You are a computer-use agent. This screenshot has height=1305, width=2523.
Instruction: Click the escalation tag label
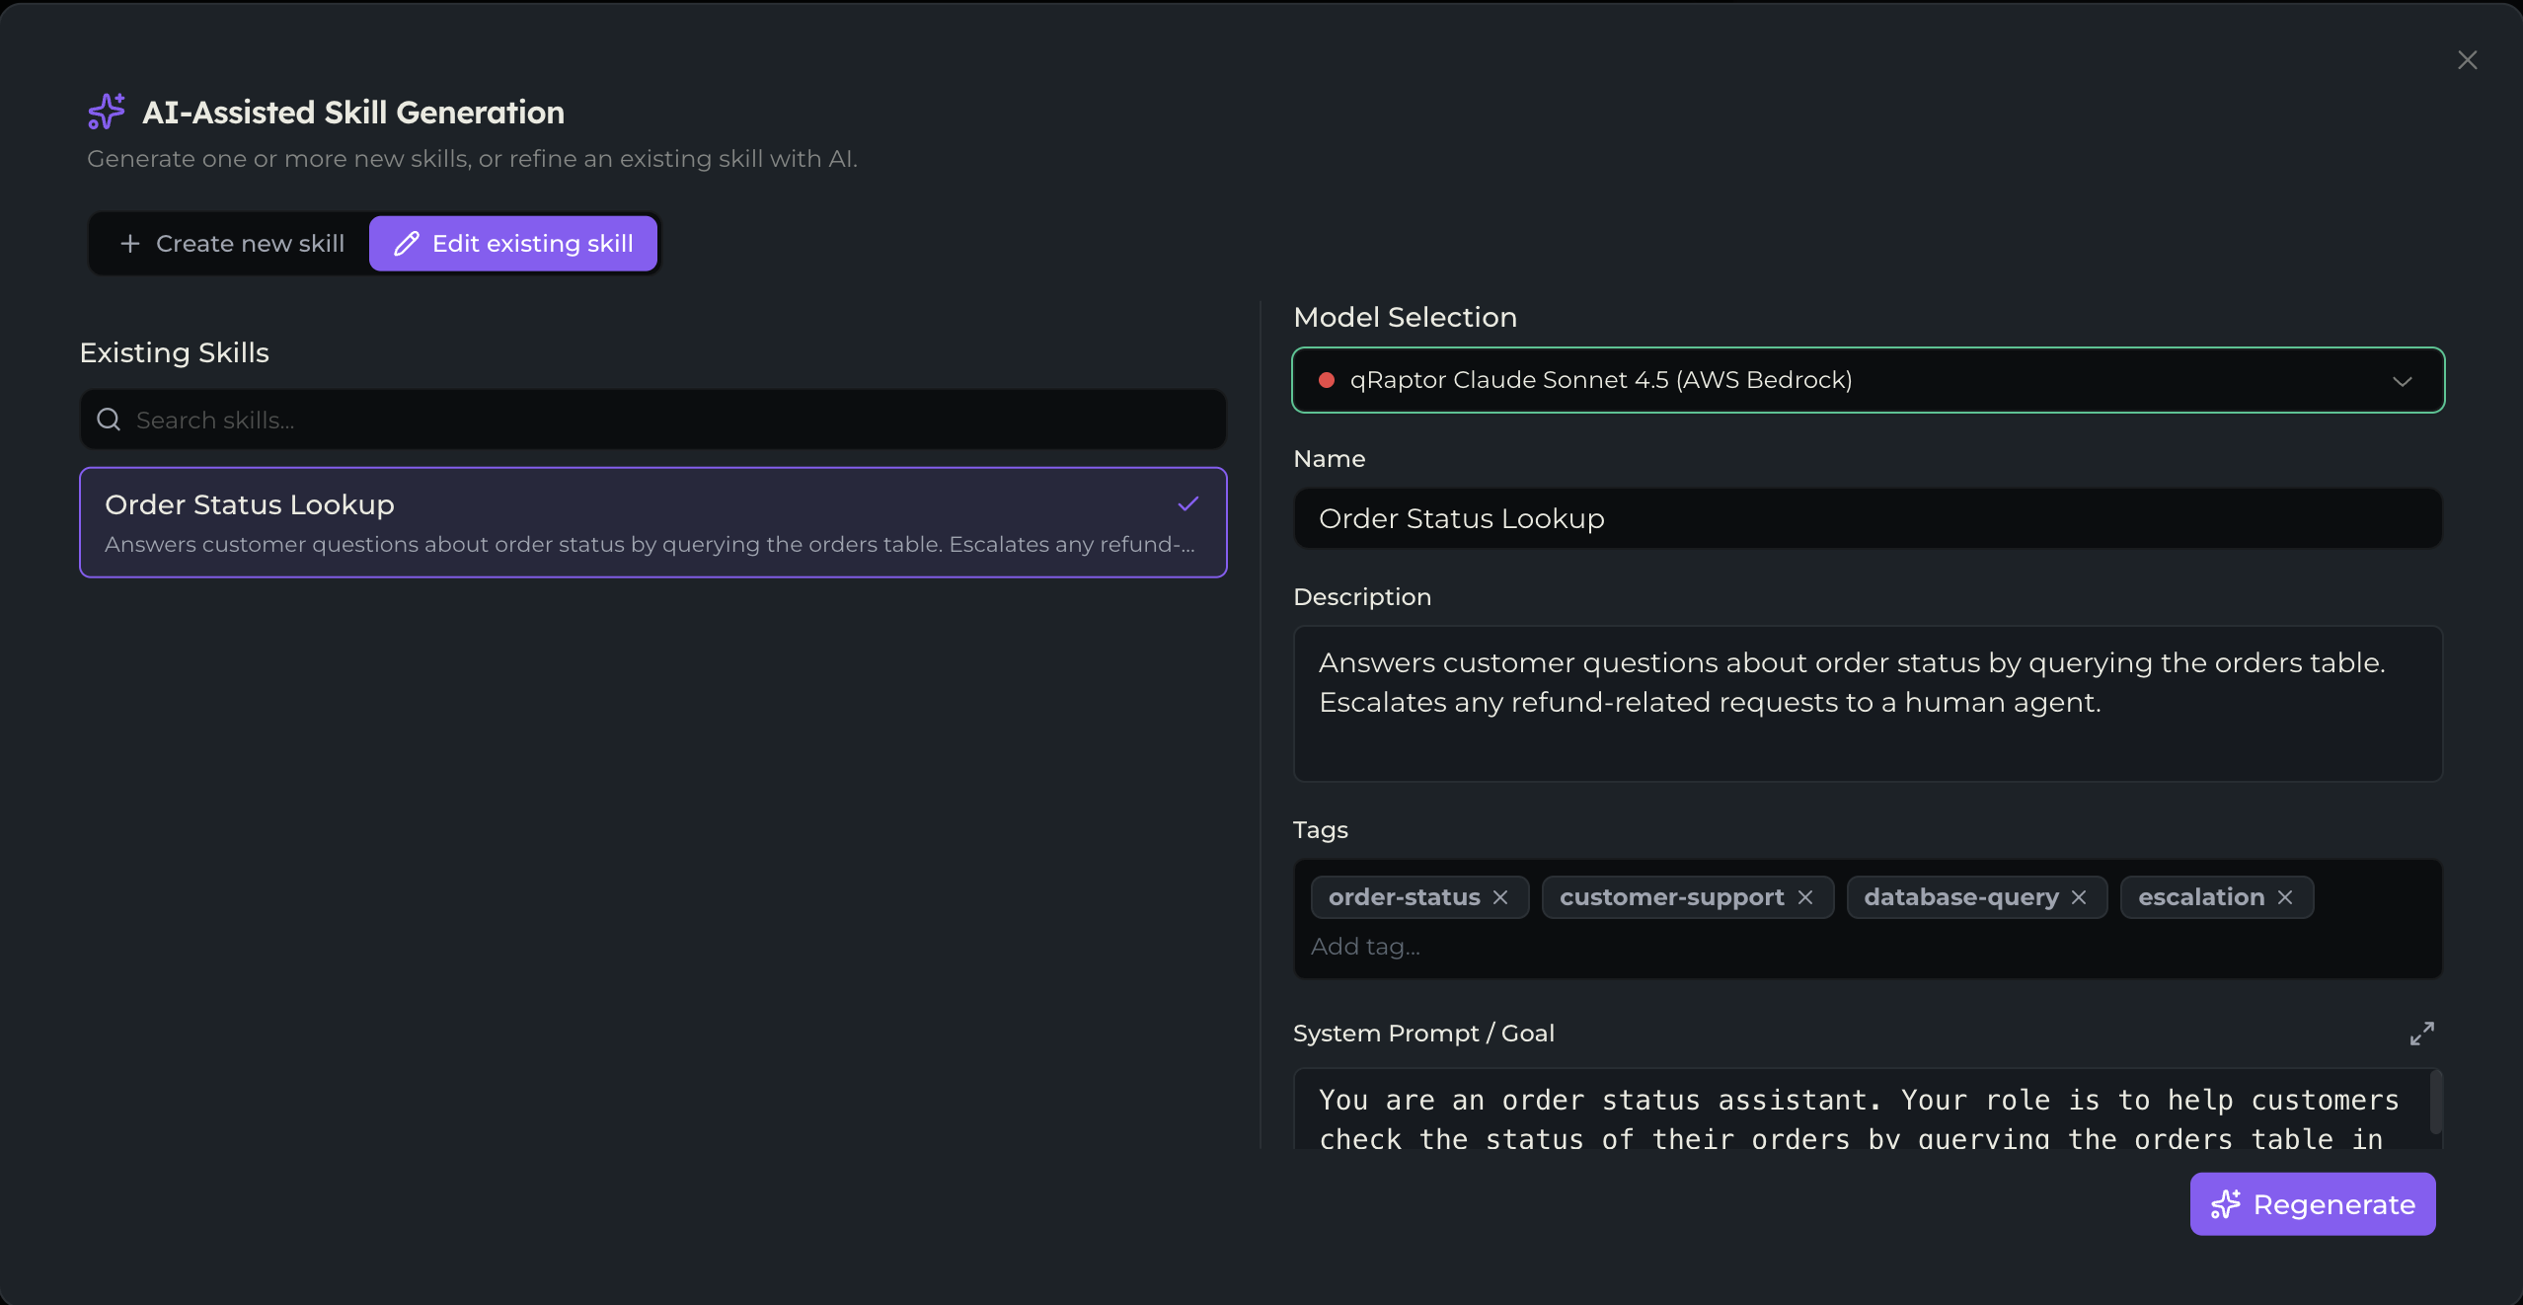point(2201,897)
